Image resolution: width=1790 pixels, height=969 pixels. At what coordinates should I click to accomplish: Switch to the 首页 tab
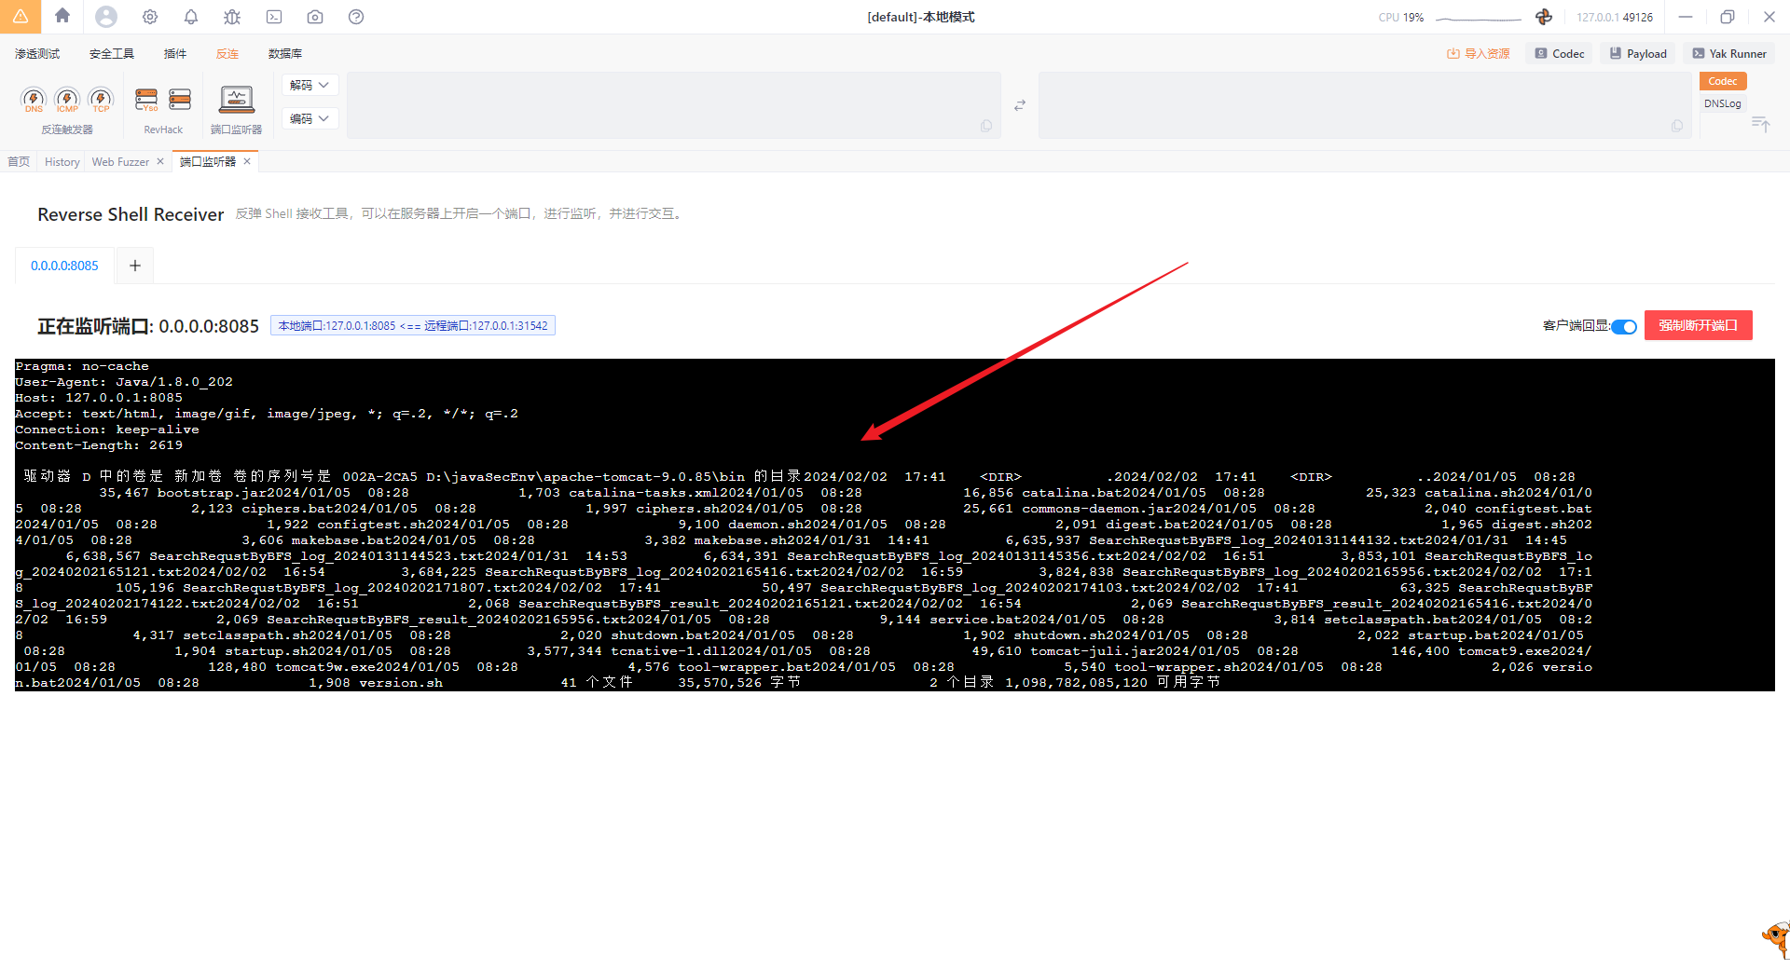click(x=19, y=162)
